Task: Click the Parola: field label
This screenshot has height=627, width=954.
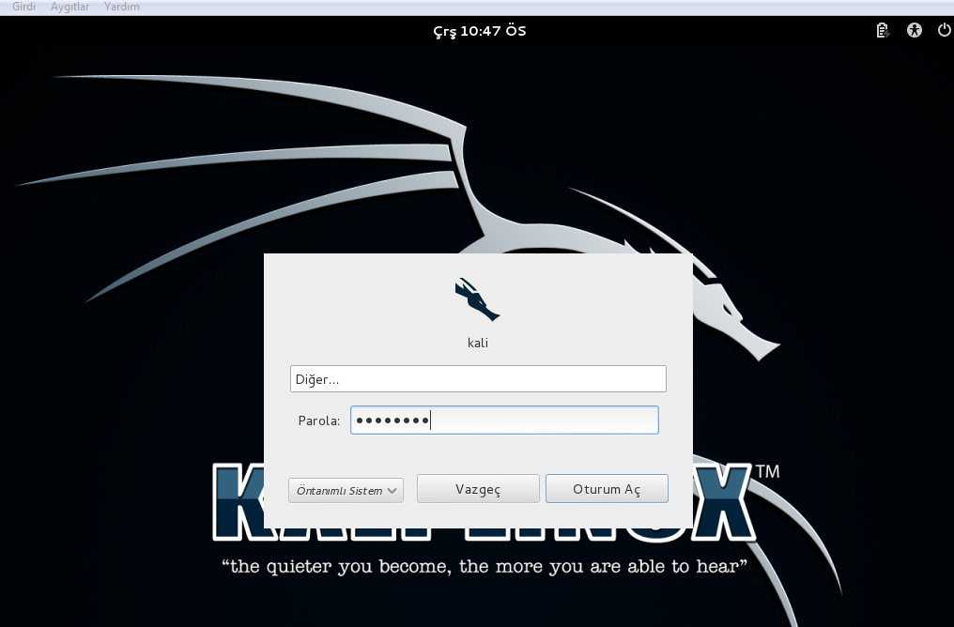Action: pos(318,421)
